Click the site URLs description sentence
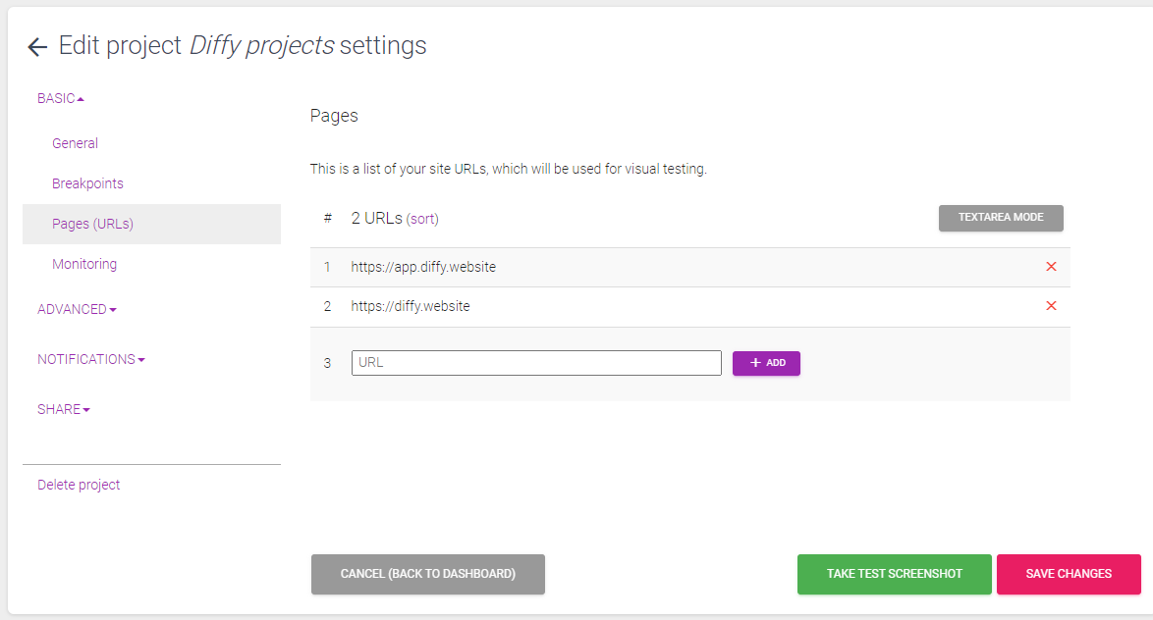Viewport: 1153px width, 620px height. [x=508, y=169]
